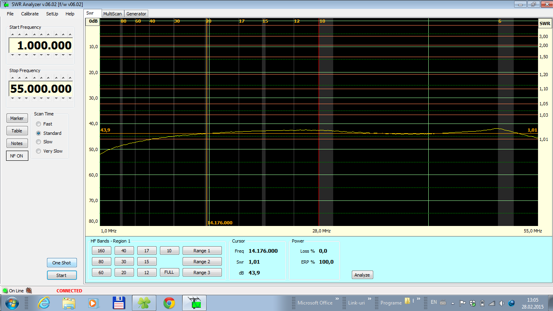Image resolution: width=553 pixels, height=311 pixels.
Task: Click the Analyze button
Action: point(362,275)
